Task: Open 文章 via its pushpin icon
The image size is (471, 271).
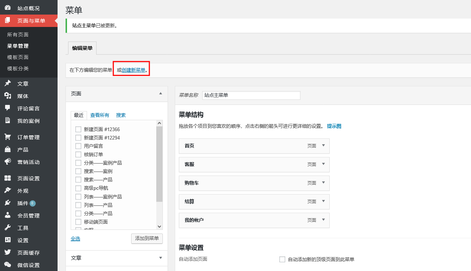Action: coord(8,83)
